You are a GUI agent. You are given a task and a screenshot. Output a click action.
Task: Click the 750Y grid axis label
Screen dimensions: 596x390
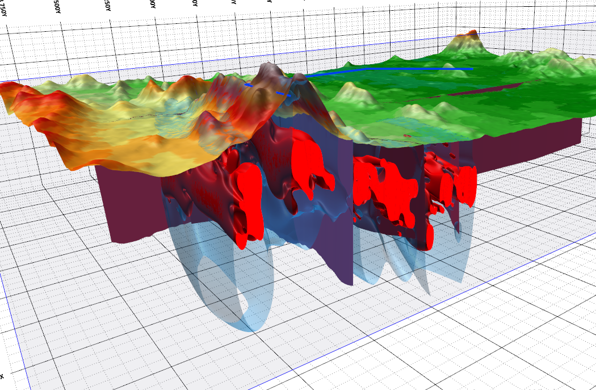(x=2, y=9)
